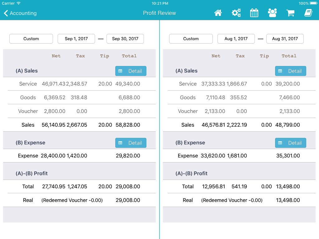This screenshot has height=239, width=319.
Task: Change the Sep 1, 2017 start date
Action: click(x=76, y=39)
